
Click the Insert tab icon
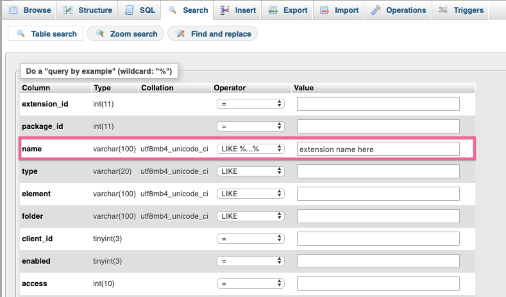(224, 10)
